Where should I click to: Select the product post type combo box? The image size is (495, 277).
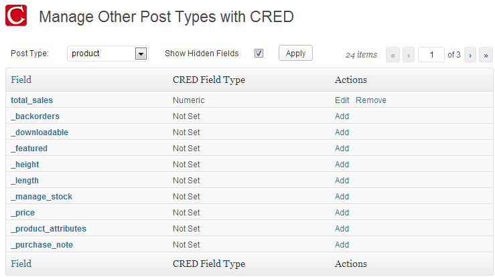pos(108,54)
